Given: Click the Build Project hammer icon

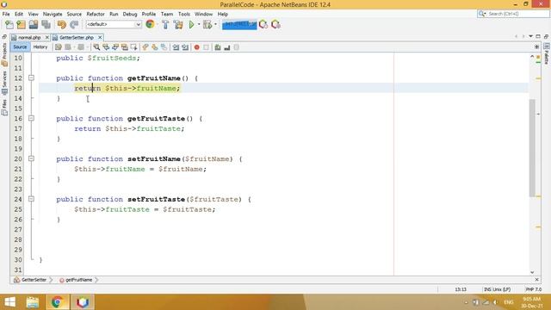Looking at the screenshot, I should coord(165,25).
